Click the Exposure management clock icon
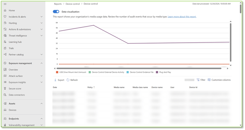The width and height of the screenshot is (245, 130). tap(5, 63)
